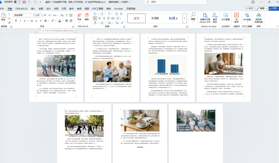The width and height of the screenshot is (279, 163).
Task: Open the PDF转换 tool
Action: 247,18
